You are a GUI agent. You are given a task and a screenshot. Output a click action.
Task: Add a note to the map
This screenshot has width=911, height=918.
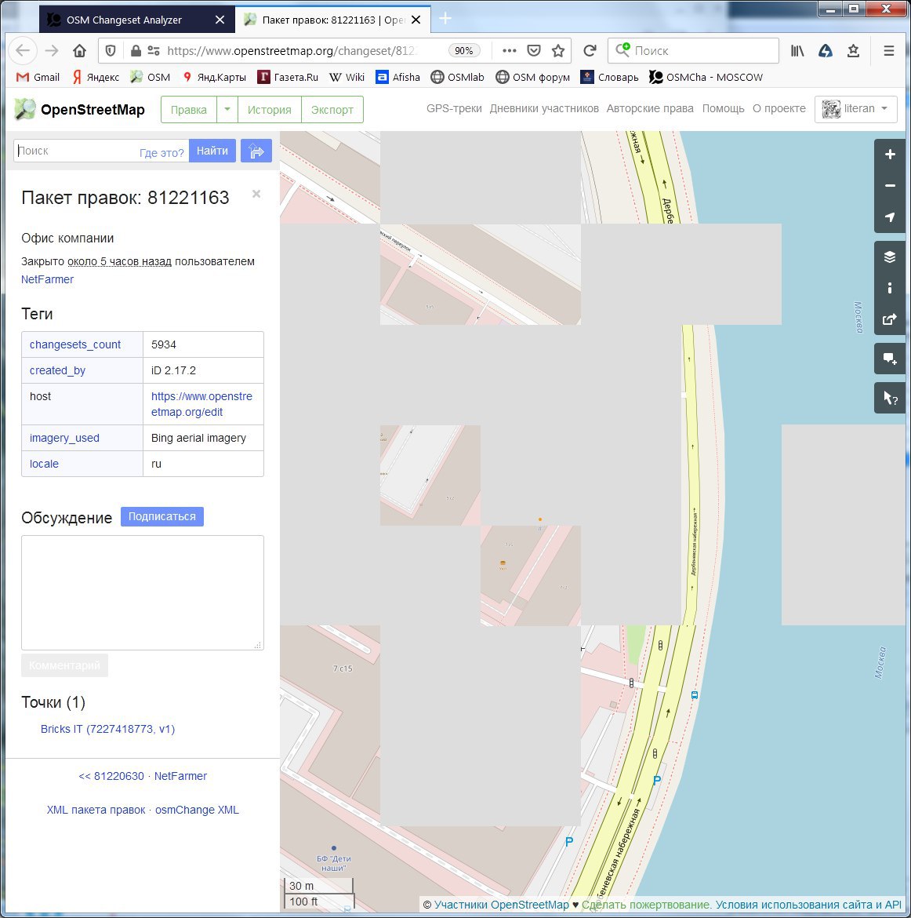point(889,359)
